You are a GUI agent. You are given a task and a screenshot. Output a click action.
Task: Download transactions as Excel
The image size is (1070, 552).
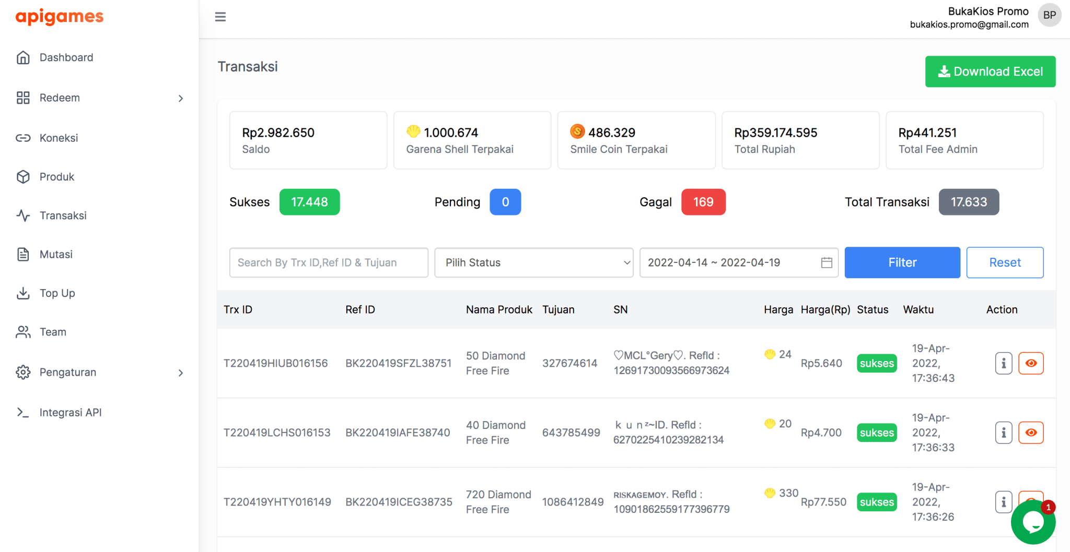click(990, 71)
